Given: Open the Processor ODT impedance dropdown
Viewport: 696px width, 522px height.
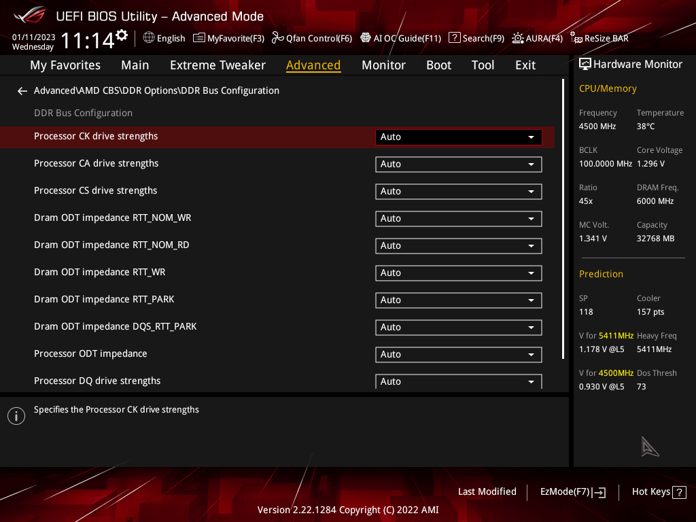Looking at the screenshot, I should tap(459, 355).
